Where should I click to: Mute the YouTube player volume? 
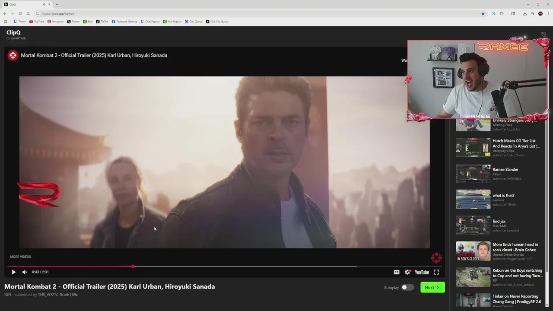click(25, 272)
